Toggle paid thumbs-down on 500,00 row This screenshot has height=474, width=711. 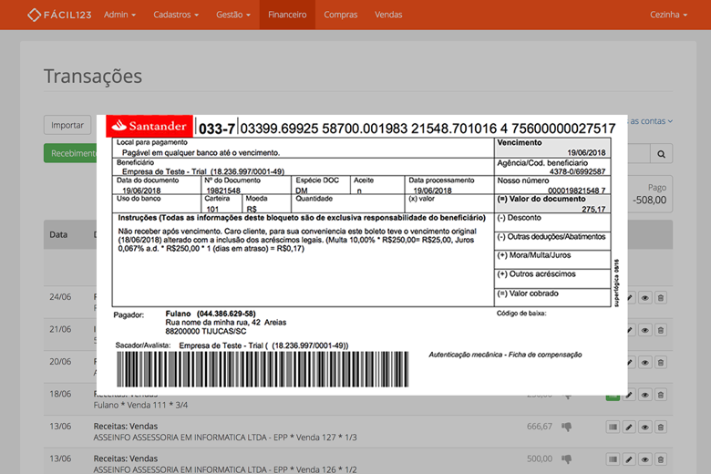coord(566,459)
